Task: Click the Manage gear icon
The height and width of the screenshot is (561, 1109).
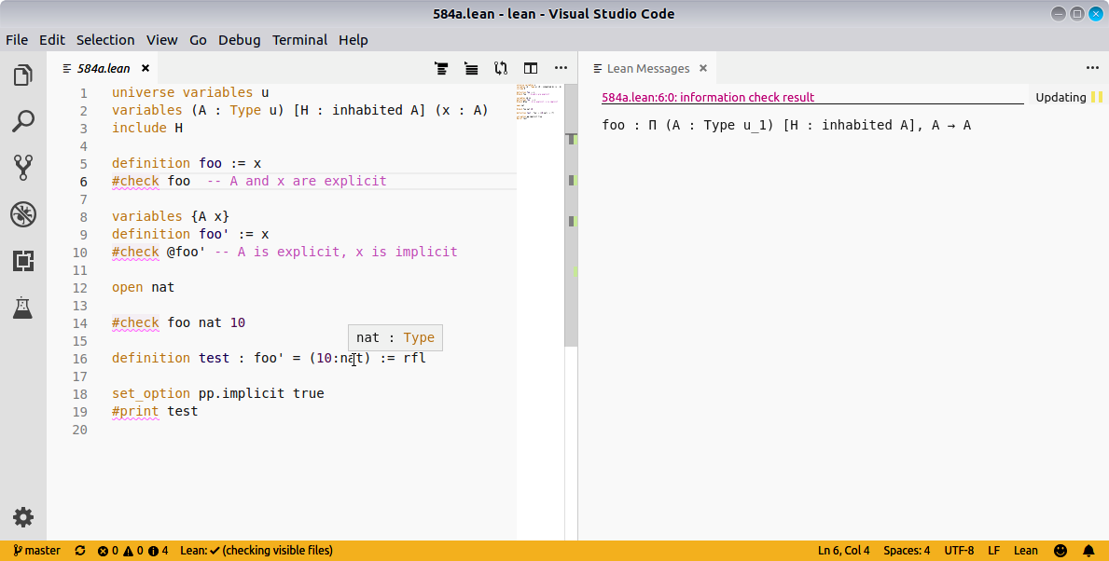Action: 23,517
